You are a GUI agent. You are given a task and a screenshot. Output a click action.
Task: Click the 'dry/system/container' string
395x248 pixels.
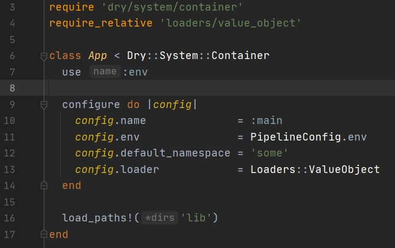click(x=172, y=7)
